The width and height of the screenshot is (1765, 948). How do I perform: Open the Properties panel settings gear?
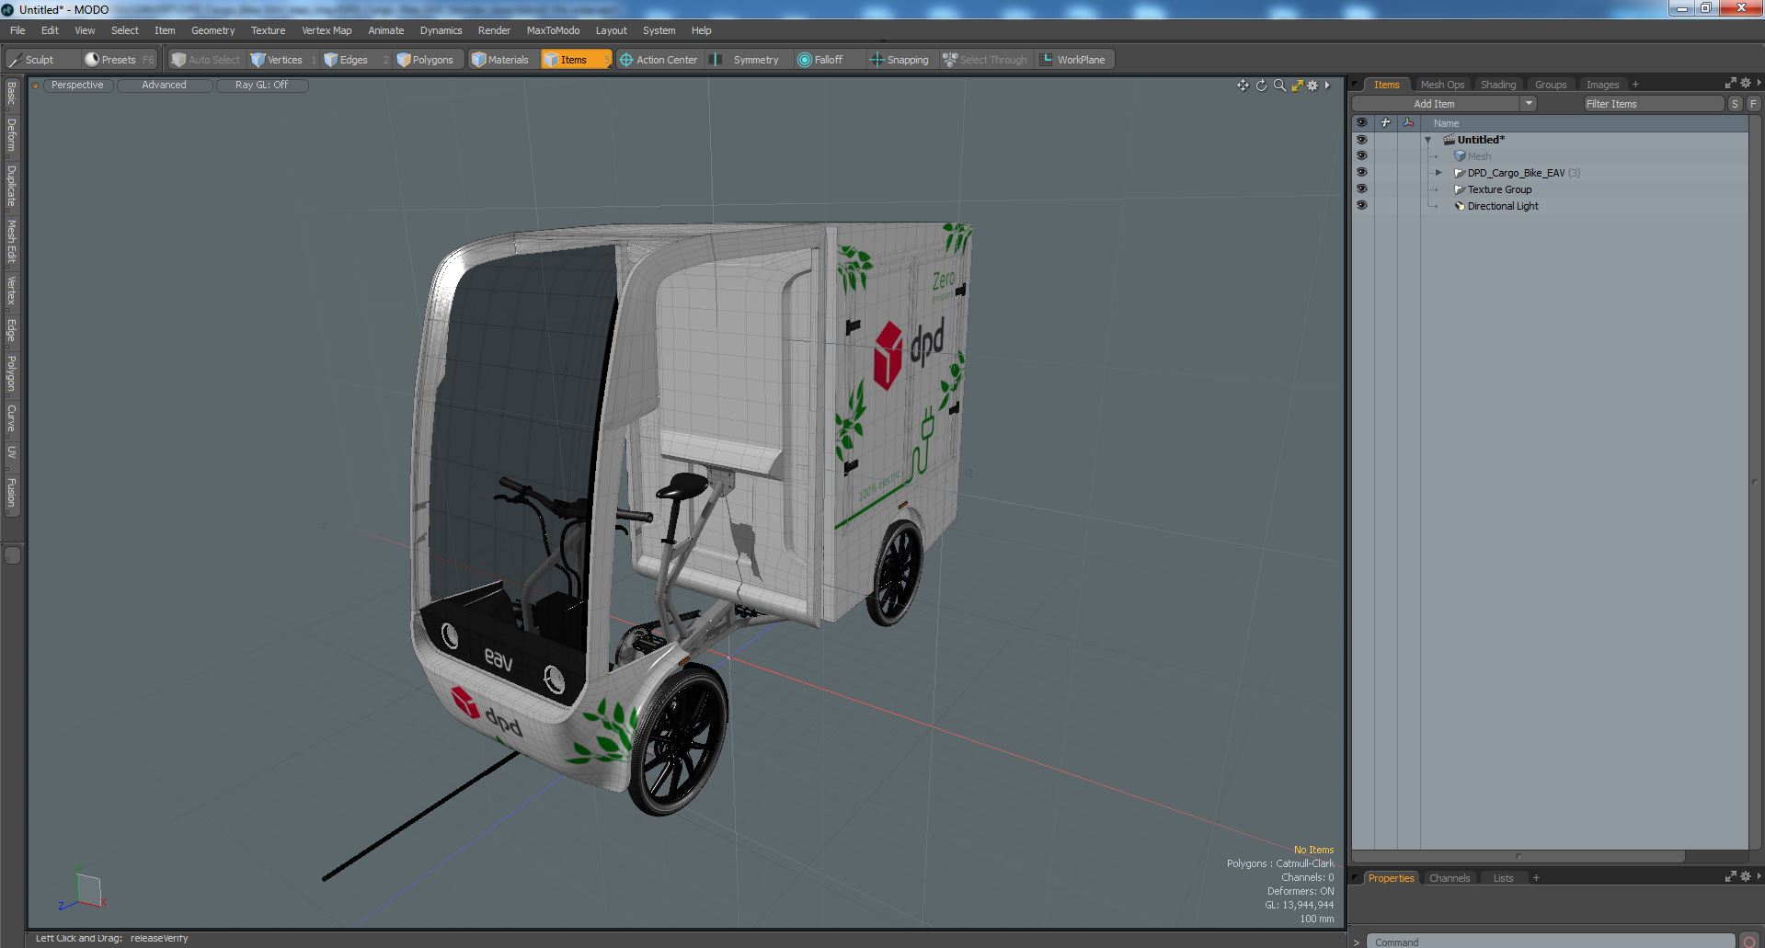click(x=1745, y=876)
